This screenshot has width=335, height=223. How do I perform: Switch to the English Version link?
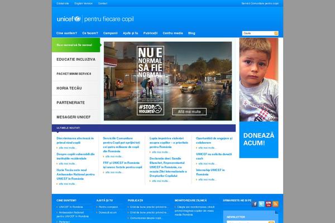click(83, 3)
